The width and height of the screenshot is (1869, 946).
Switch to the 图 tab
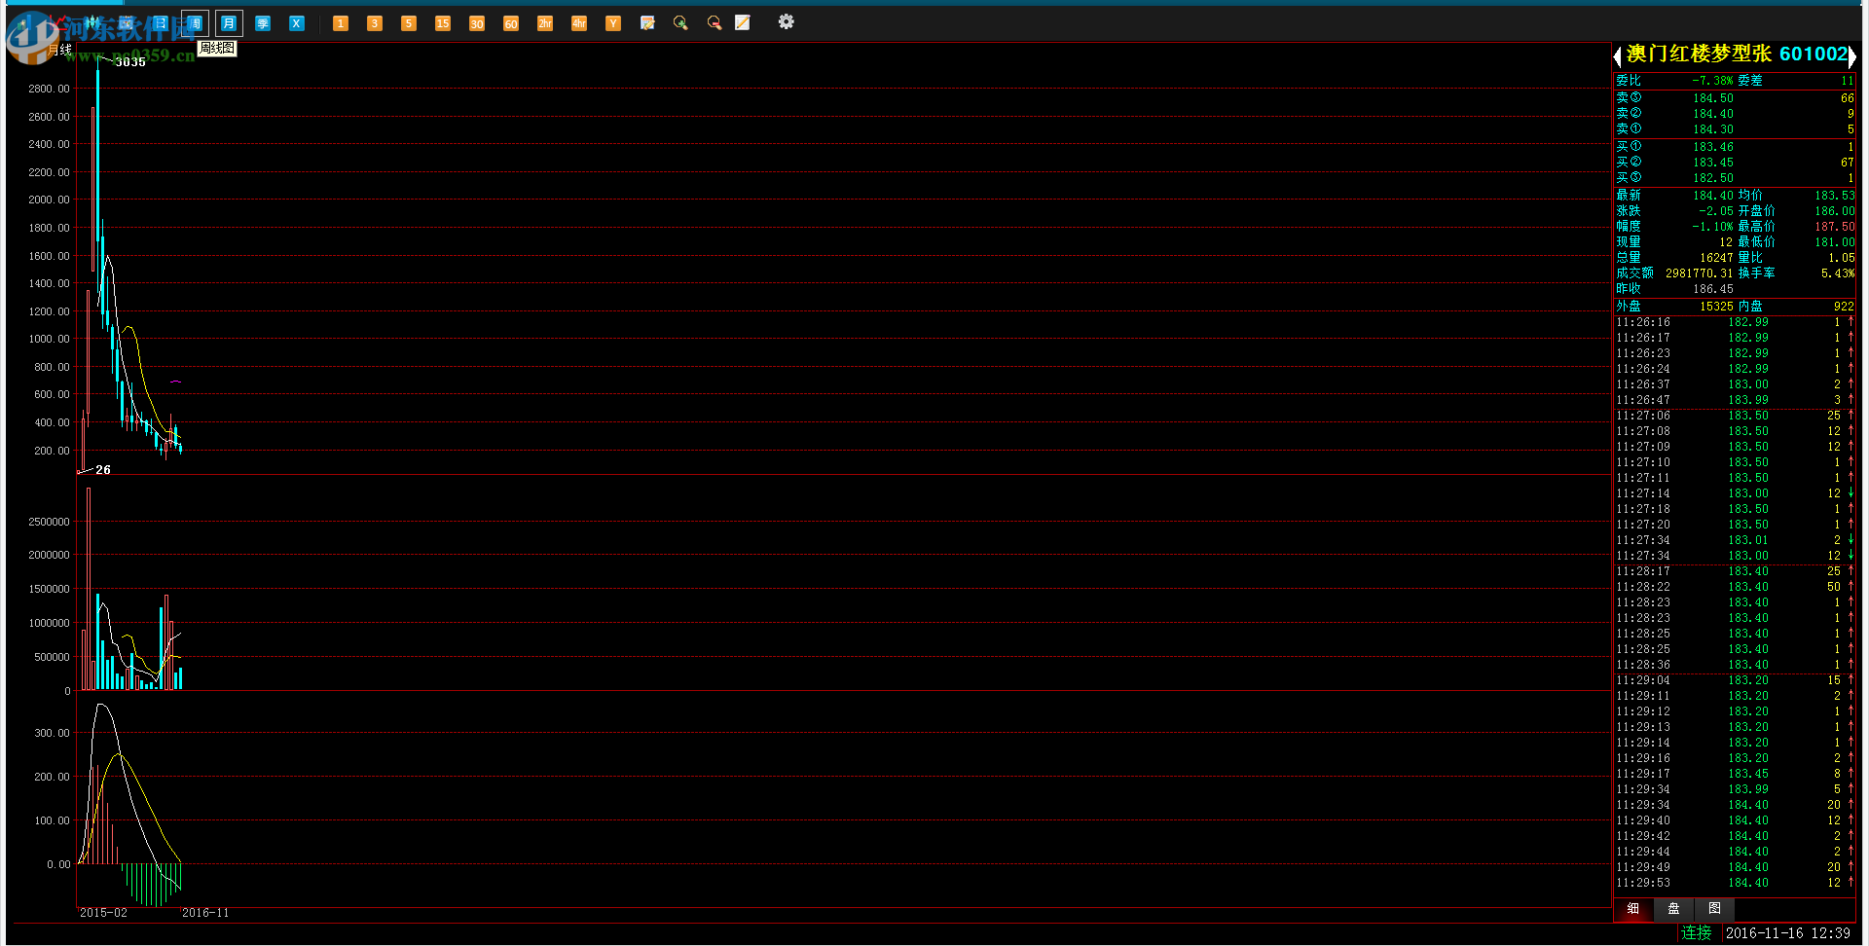1715,909
